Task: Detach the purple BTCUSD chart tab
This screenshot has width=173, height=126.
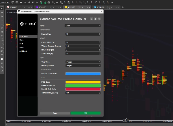Action: click(x=58, y=7)
